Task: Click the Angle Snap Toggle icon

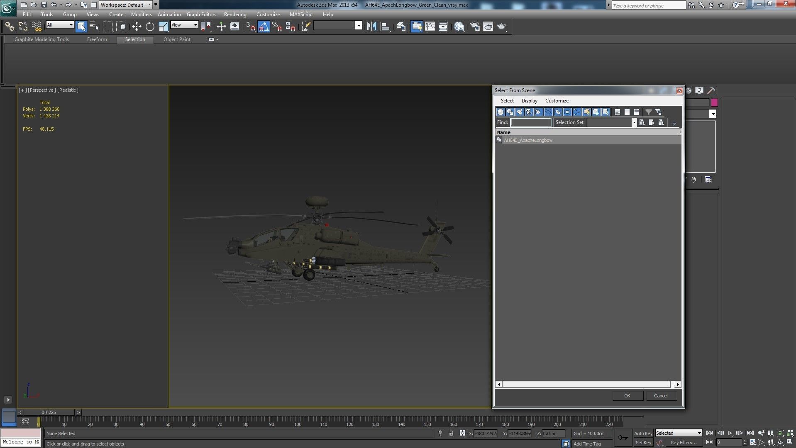Action: coord(264,27)
